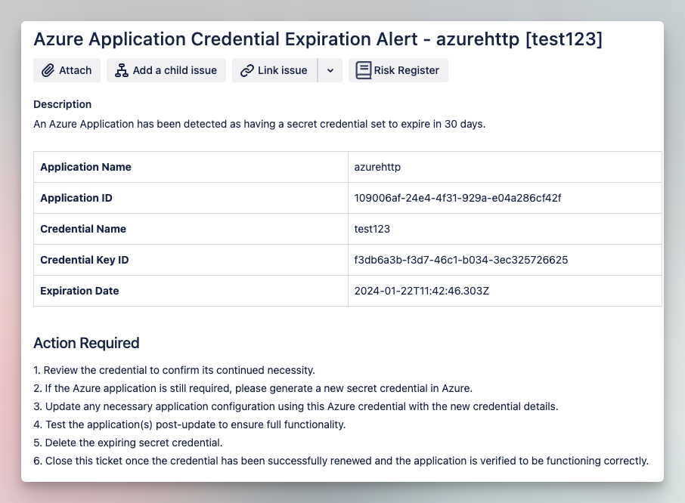Expand the Link issue dropdown chevron

click(330, 70)
